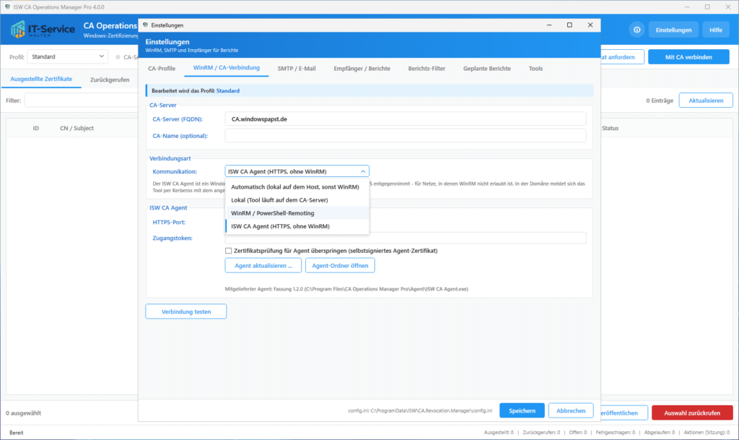Viewport: 739px width, 440px height.
Task: Choose Lokal (Tool läuft auf dem CA-Server)
Action: (x=297, y=200)
